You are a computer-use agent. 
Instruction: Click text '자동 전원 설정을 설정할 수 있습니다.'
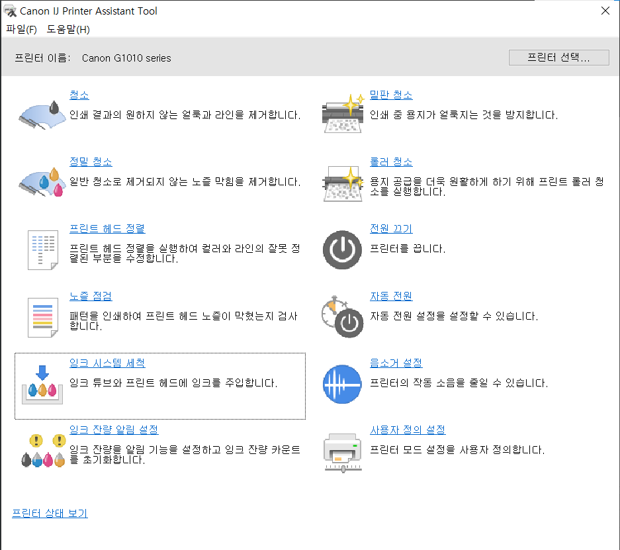point(454,316)
